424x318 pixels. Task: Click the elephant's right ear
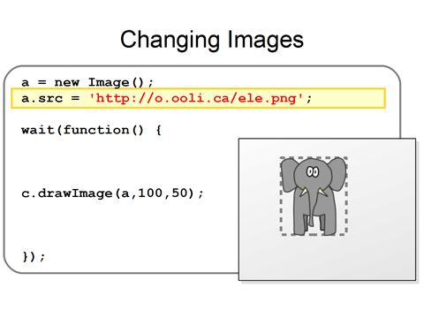pyautogui.click(x=337, y=174)
